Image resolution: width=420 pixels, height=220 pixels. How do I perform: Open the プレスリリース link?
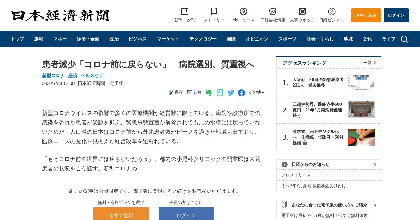(x=296, y=175)
